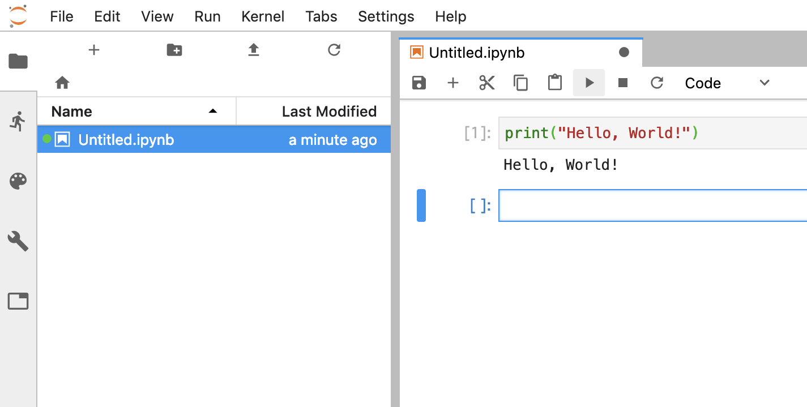Navigate home via the breadcrumb icon
The image size is (807, 407).
point(62,83)
